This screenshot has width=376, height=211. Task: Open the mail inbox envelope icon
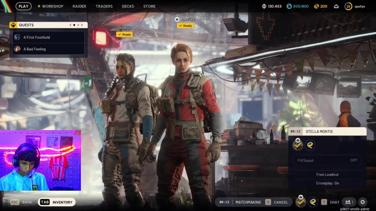[336, 6]
